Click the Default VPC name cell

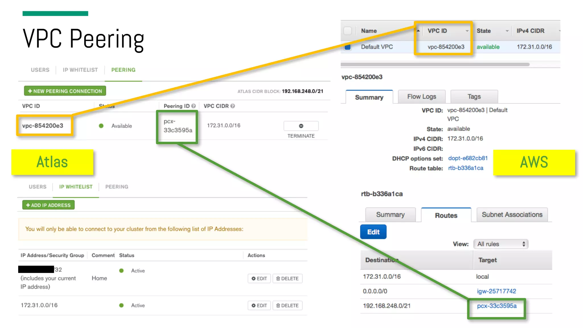pos(377,47)
